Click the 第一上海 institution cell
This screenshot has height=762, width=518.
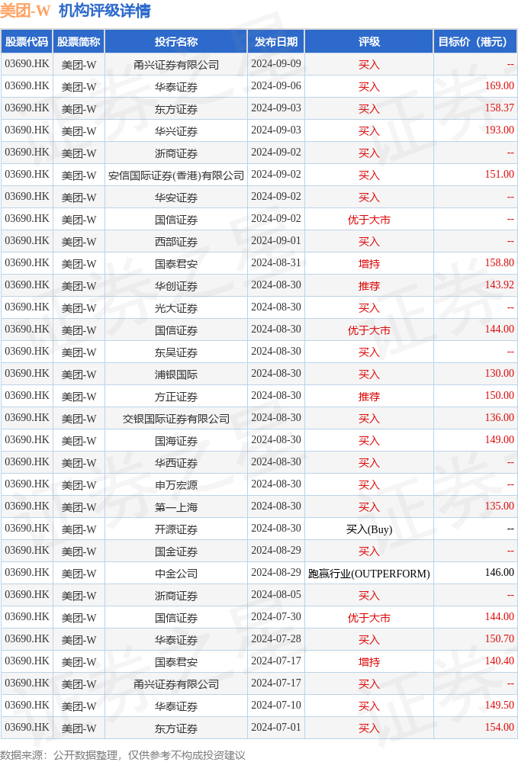pyautogui.click(x=176, y=507)
